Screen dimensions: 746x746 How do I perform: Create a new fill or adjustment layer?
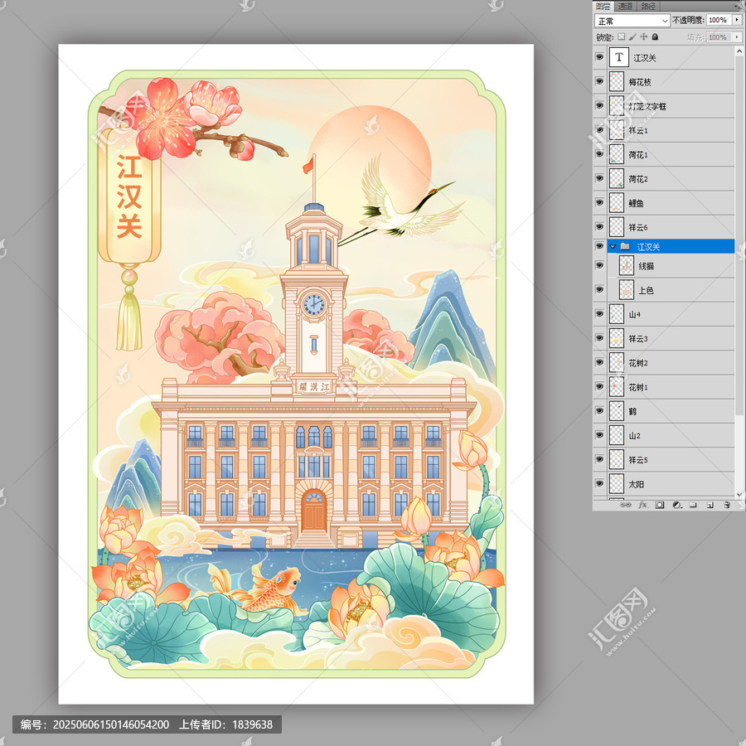coord(676,505)
